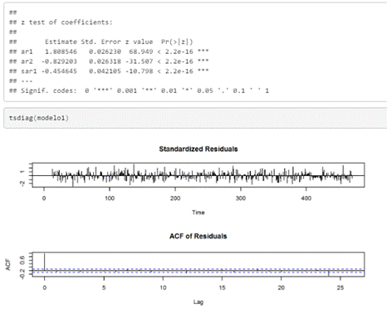Click the lag 24 negative spike in ACF

point(328,273)
